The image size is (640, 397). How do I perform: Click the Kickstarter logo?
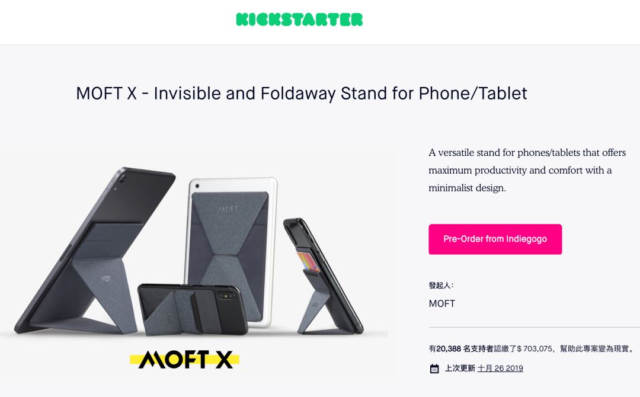point(299,20)
